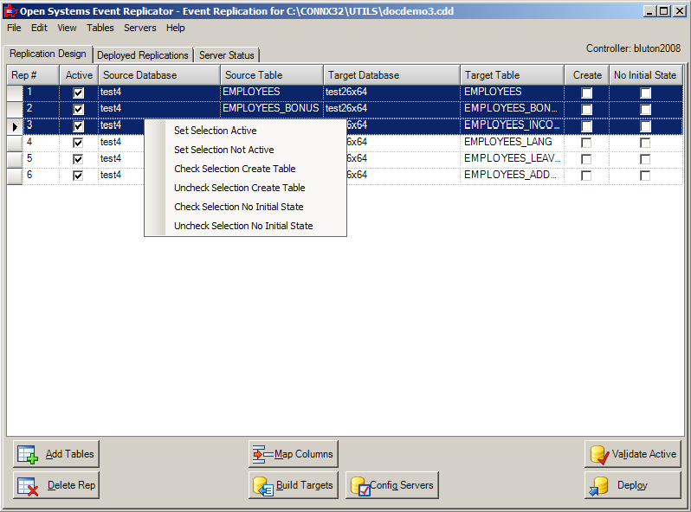Click the row 3 current-record arrow indicator
Screen dimensions: 691x512
(x=15, y=127)
